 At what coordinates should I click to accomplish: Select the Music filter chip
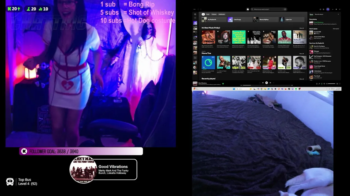pos(208,14)
